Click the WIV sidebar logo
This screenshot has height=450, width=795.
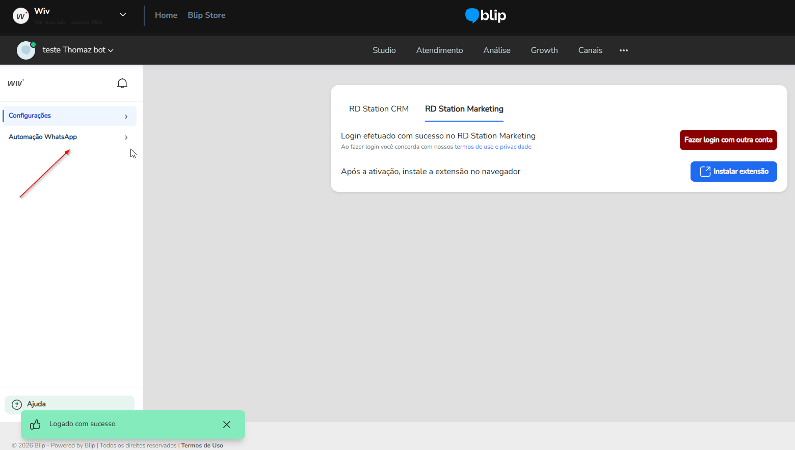pos(16,83)
